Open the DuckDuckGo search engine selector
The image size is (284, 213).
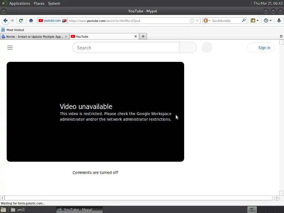tap(207, 21)
